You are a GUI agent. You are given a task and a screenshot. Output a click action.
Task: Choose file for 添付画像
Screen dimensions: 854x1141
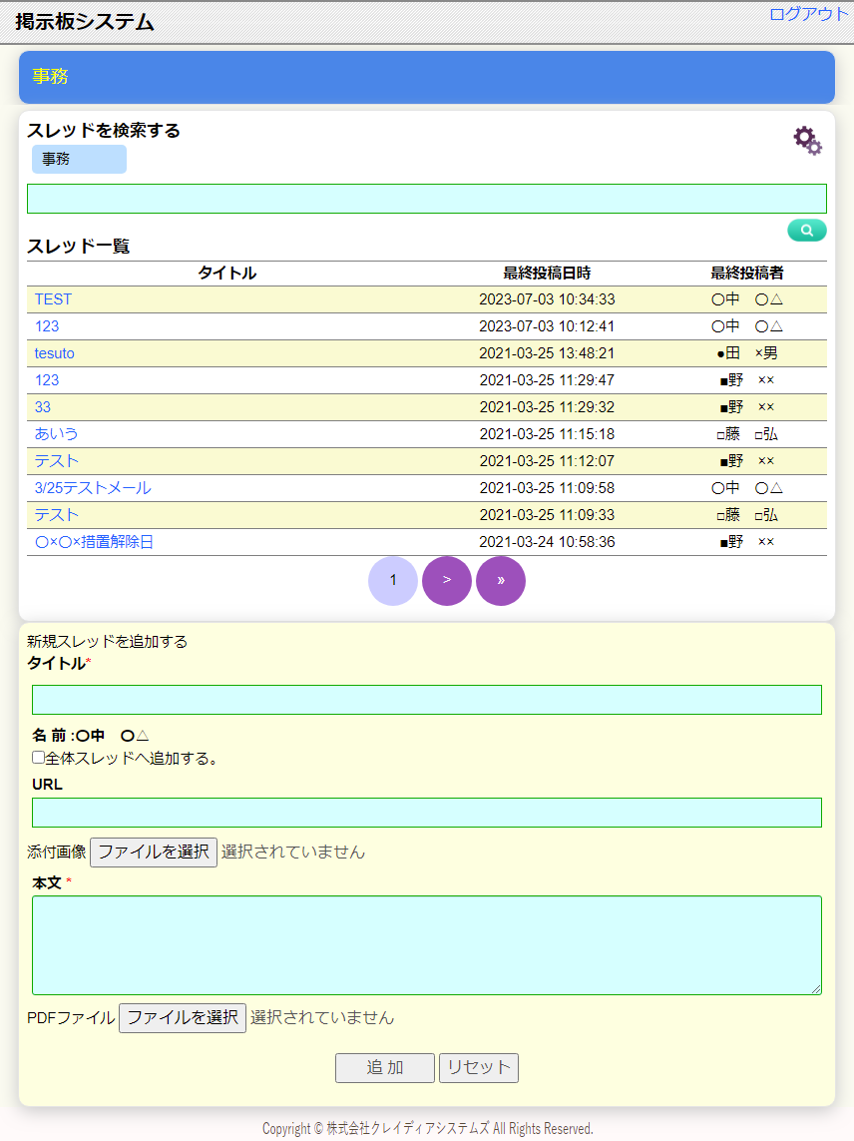154,853
